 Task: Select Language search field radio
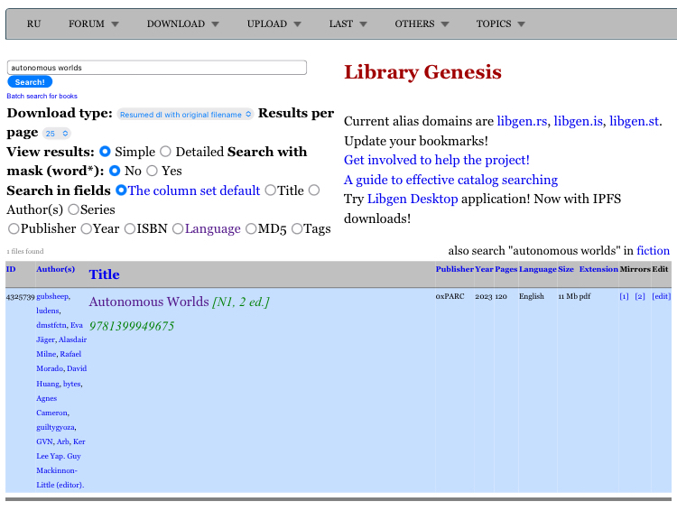178,228
